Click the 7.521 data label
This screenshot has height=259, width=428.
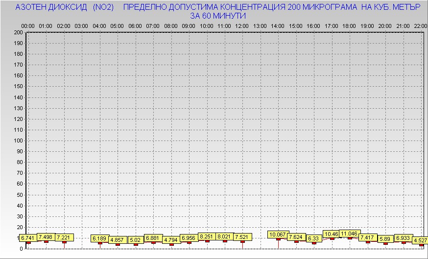tap(243, 237)
